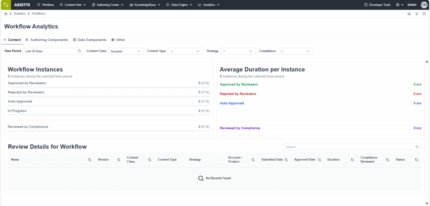The image size is (430, 206).
Task: Click the Review Details search field
Action: tap(349, 147)
